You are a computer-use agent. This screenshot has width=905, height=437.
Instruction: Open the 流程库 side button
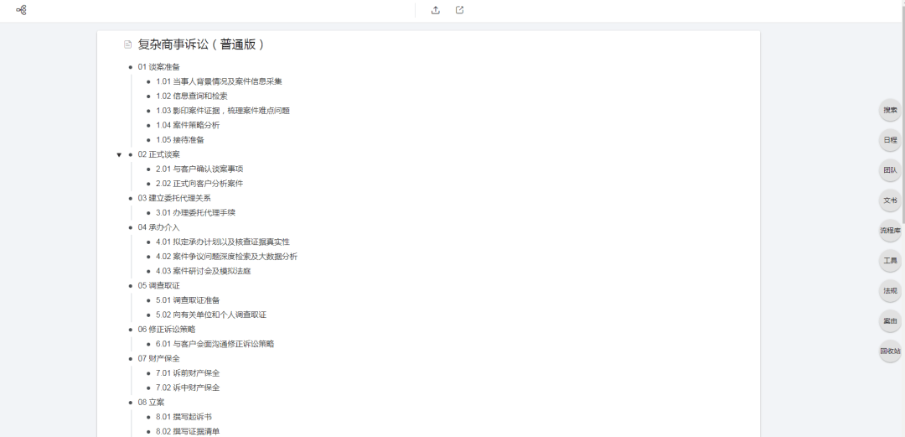coord(890,230)
